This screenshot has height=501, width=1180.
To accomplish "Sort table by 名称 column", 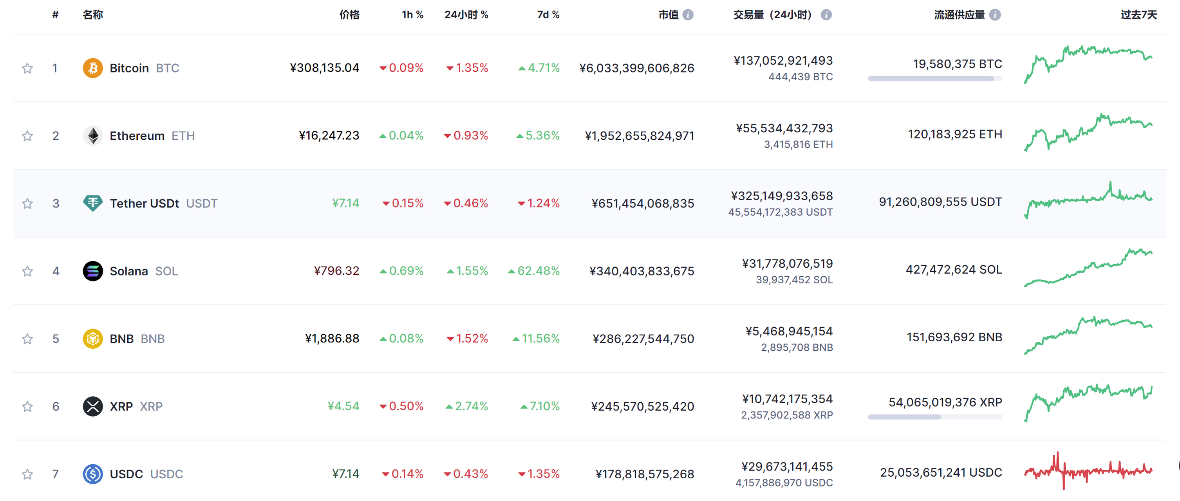I will coord(92,15).
